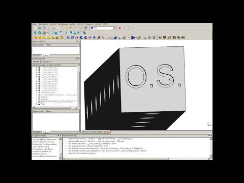Click the Mirror shape icon
Screen dimensions: 244x183
click(77, 38)
